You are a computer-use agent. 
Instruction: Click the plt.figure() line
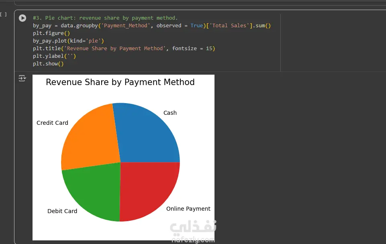coord(51,33)
